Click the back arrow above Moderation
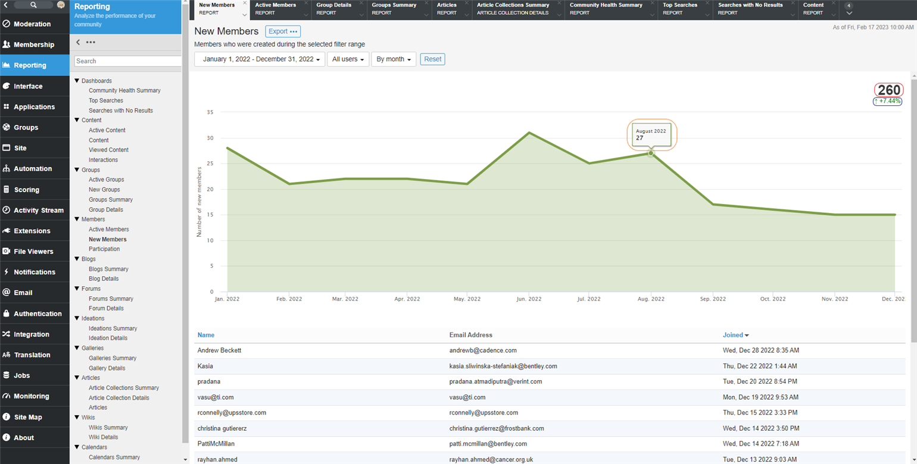The height and width of the screenshot is (464, 917). pos(6,5)
